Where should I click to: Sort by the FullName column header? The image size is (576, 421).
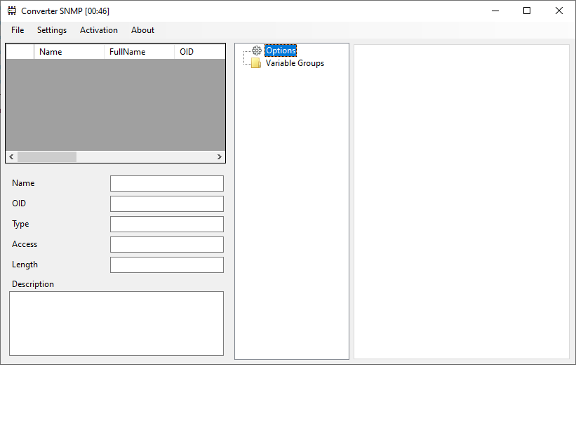(139, 52)
